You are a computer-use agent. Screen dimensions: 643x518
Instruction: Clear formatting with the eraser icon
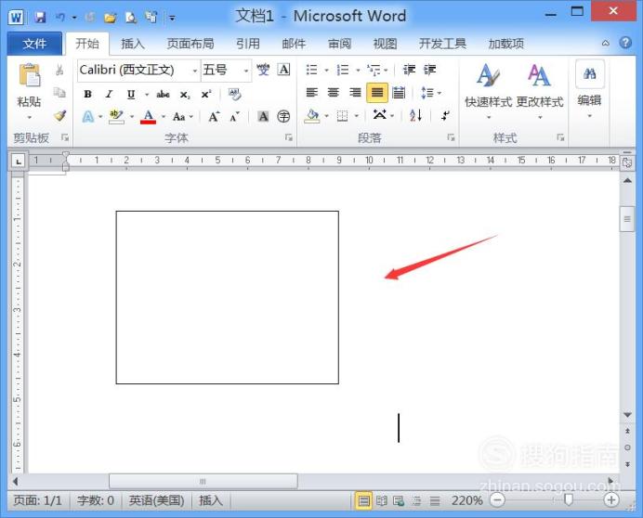(x=234, y=95)
